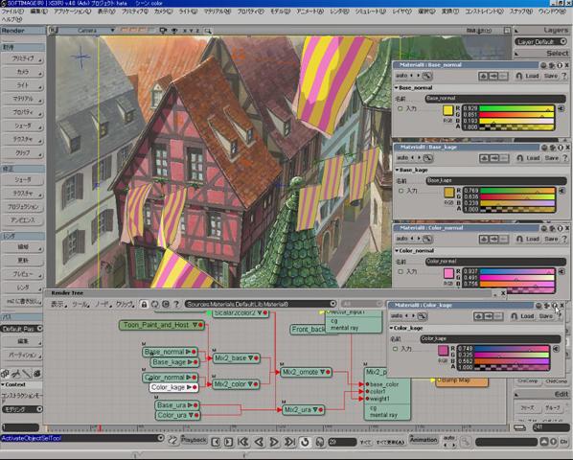
Task: Check the 入力 checkbox in Base_normal panel
Action: [400, 108]
